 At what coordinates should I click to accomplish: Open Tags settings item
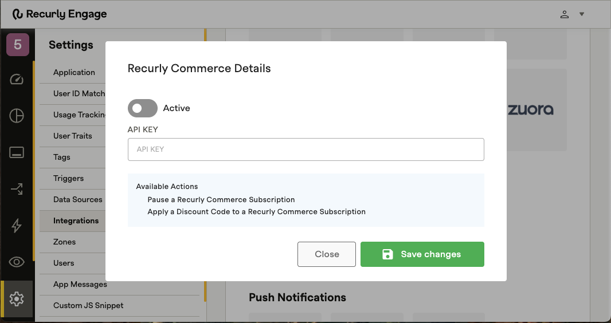coord(61,157)
